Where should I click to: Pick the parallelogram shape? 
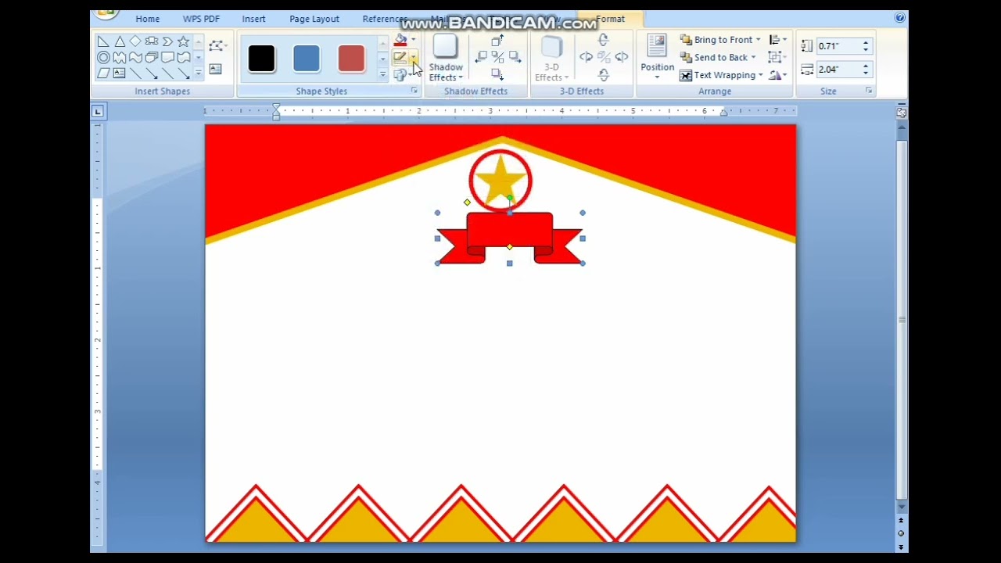pos(103,73)
